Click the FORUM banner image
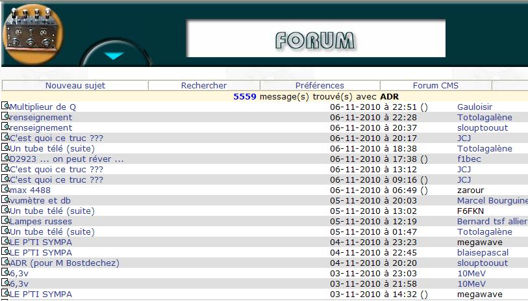The width and height of the screenshot is (528, 301). coord(316,39)
